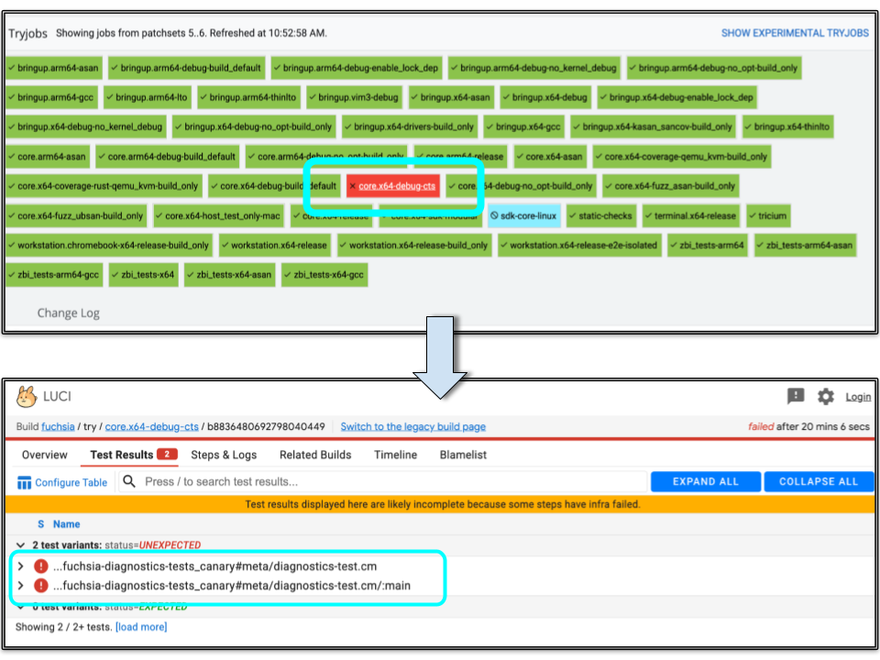The height and width of the screenshot is (660, 880).
Task: Click the red X on core.x64-debug-cts tryjob
Action: coord(353,186)
